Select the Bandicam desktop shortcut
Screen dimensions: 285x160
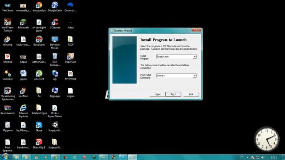click(x=39, y=41)
